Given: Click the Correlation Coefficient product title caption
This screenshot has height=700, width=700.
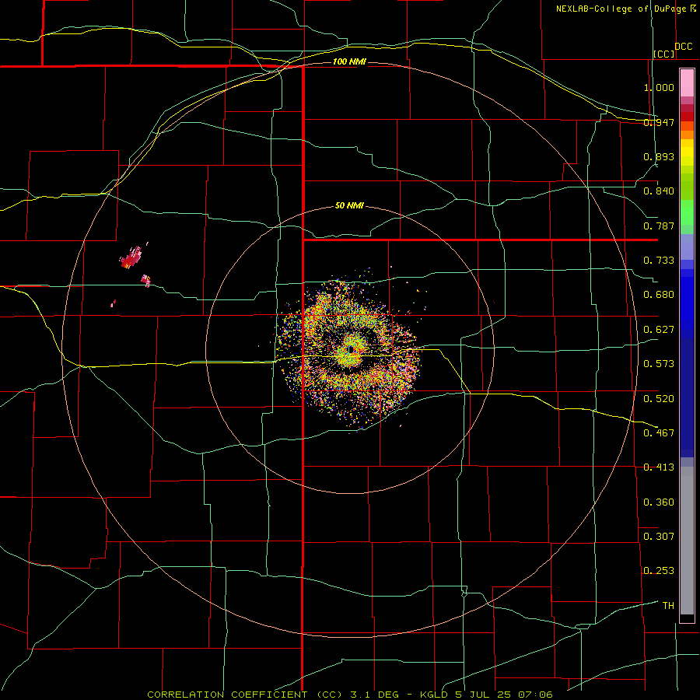Looking at the screenshot, I should coord(349,695).
